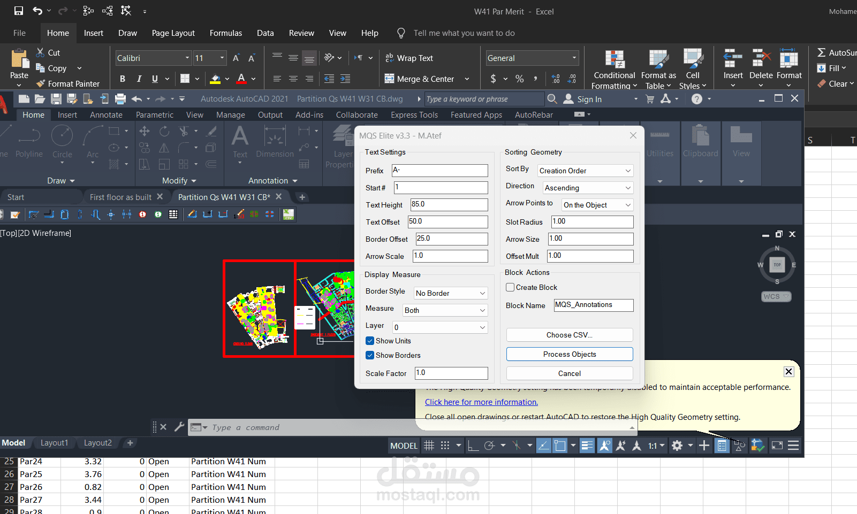Click the AutoCAD Clean Screen icon
Image resolution: width=857 pixels, height=514 pixels.
[777, 446]
